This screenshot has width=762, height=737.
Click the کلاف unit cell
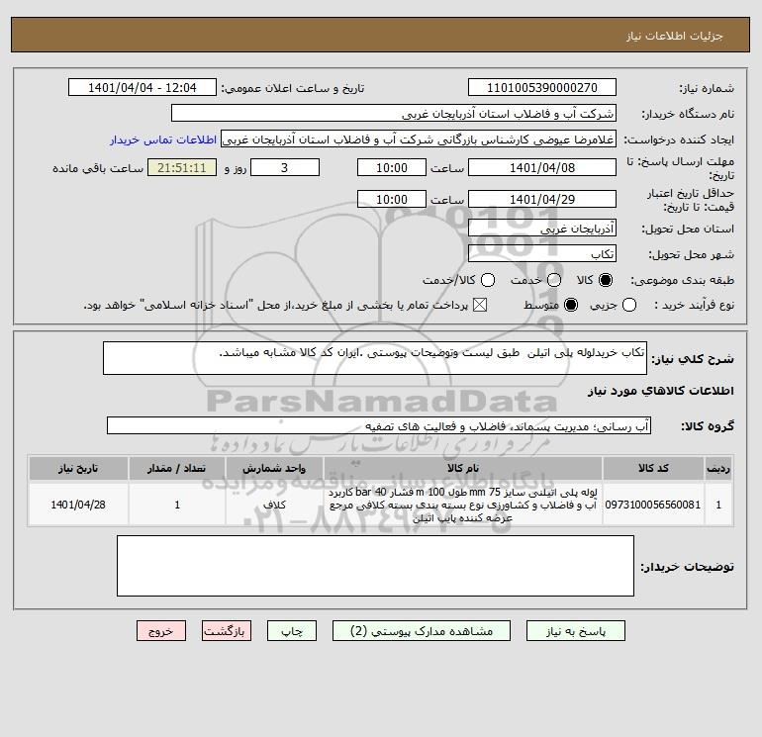coord(274,505)
